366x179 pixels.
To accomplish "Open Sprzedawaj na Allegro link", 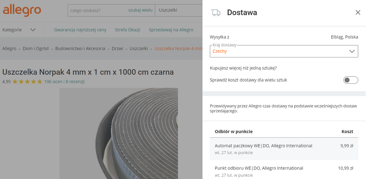I will click(171, 30).
